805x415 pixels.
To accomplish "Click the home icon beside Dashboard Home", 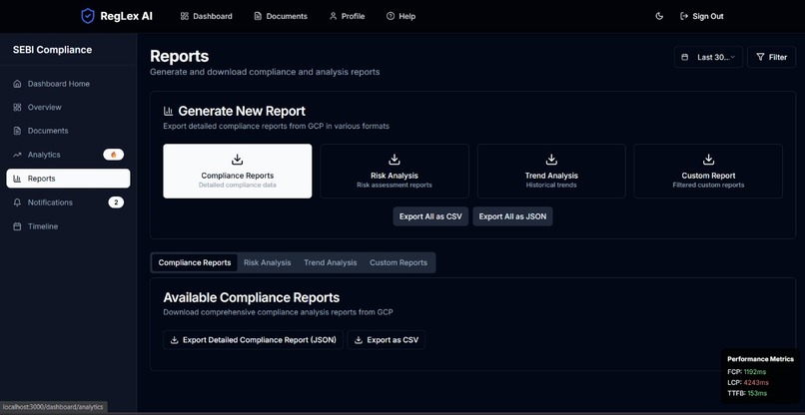I will coord(17,84).
